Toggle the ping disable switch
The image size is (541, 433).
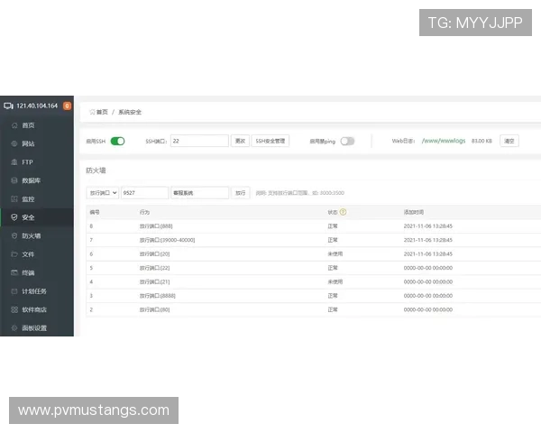347,141
